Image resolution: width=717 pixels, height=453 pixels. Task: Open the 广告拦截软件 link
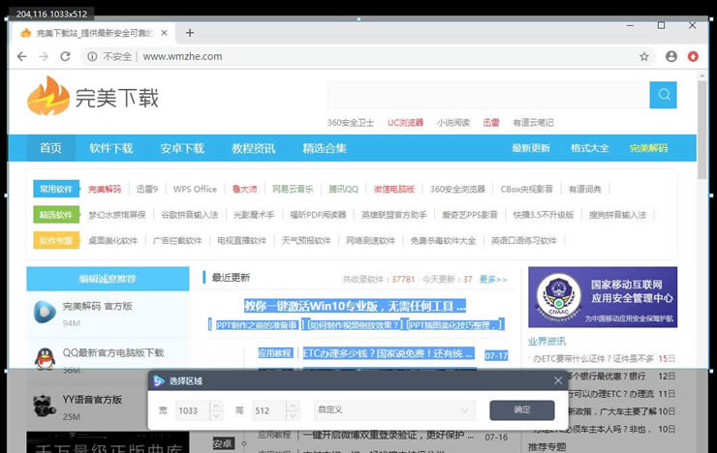177,240
